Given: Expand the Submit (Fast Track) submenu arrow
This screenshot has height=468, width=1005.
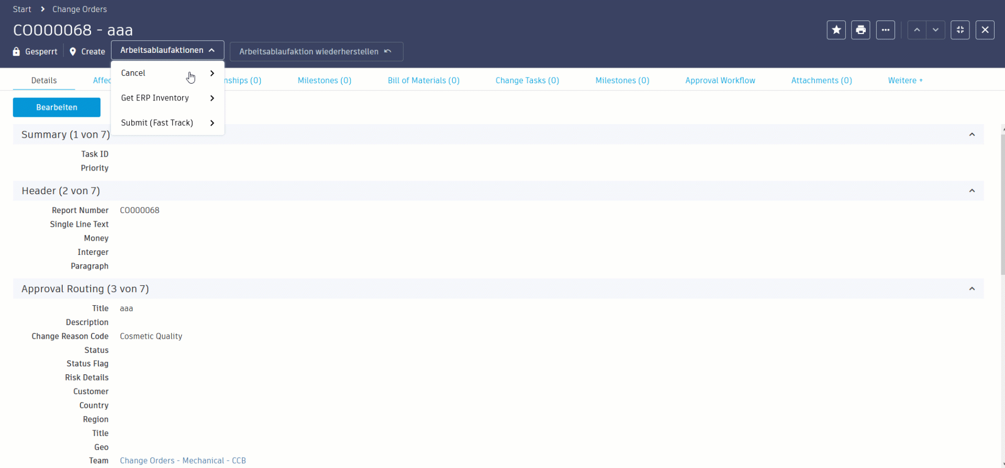Looking at the screenshot, I should pos(212,123).
